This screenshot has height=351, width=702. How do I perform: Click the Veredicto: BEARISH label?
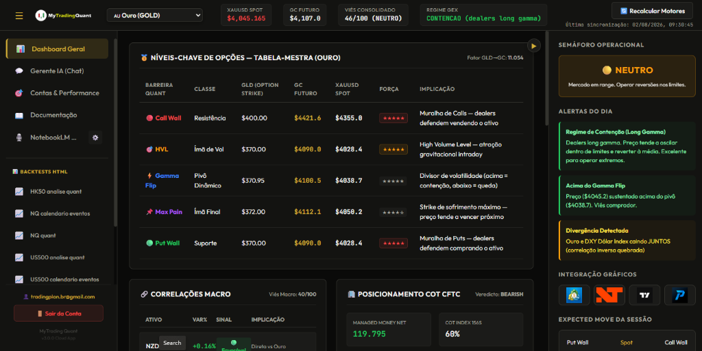[x=499, y=294]
